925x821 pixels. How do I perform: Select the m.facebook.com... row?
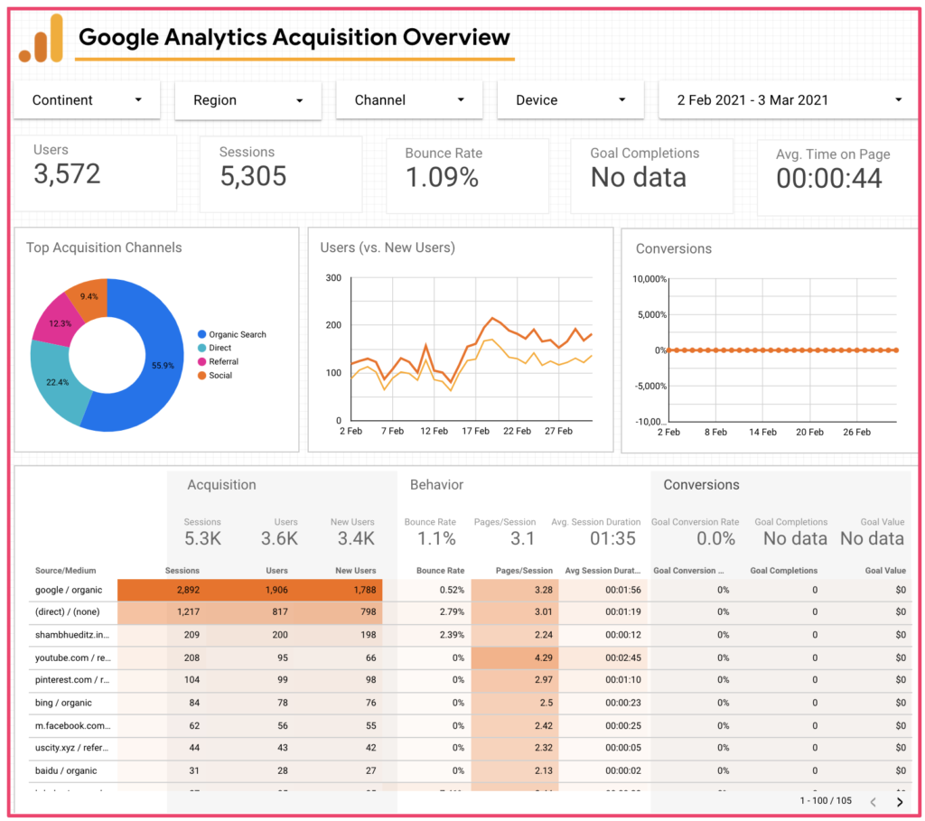pyautogui.click(x=470, y=725)
